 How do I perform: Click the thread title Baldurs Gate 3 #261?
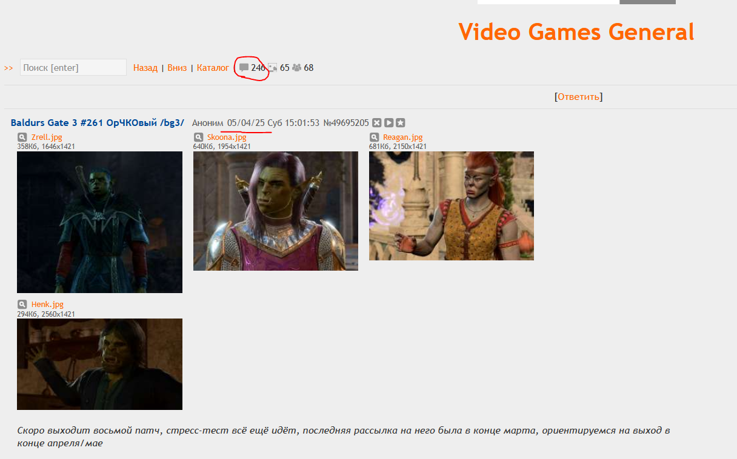pyautogui.click(x=97, y=123)
